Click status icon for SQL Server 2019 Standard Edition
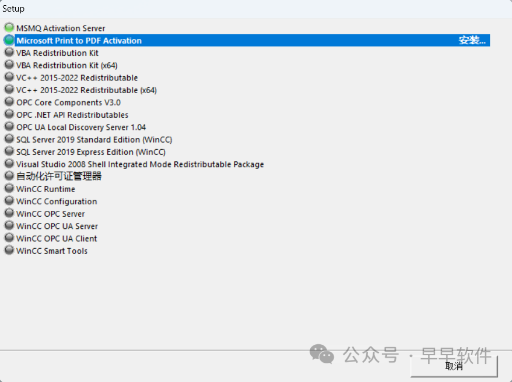Screen dimensions: 512x382 tap(9, 139)
